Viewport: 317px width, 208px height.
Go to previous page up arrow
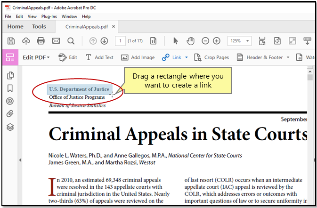click(x=93, y=41)
